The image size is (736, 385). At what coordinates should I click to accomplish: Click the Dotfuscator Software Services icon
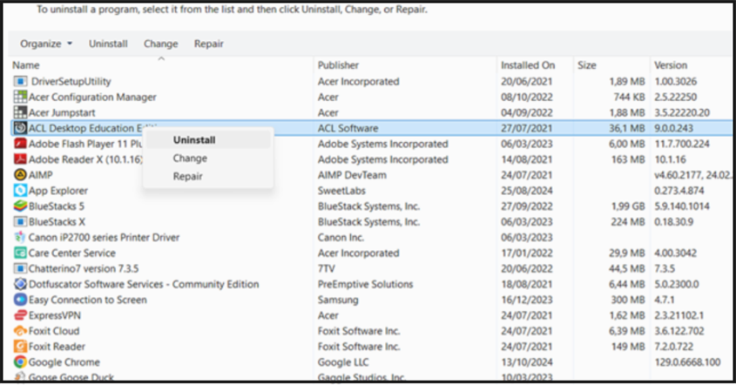(x=20, y=284)
